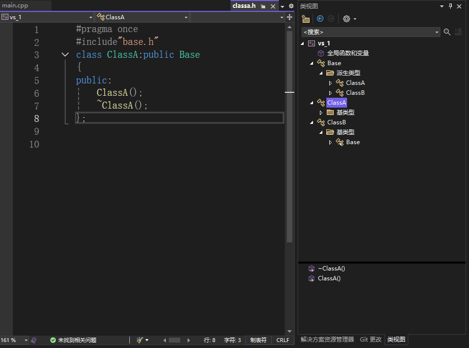Click the no issues found status
This screenshot has width=469, height=348.
(73, 340)
